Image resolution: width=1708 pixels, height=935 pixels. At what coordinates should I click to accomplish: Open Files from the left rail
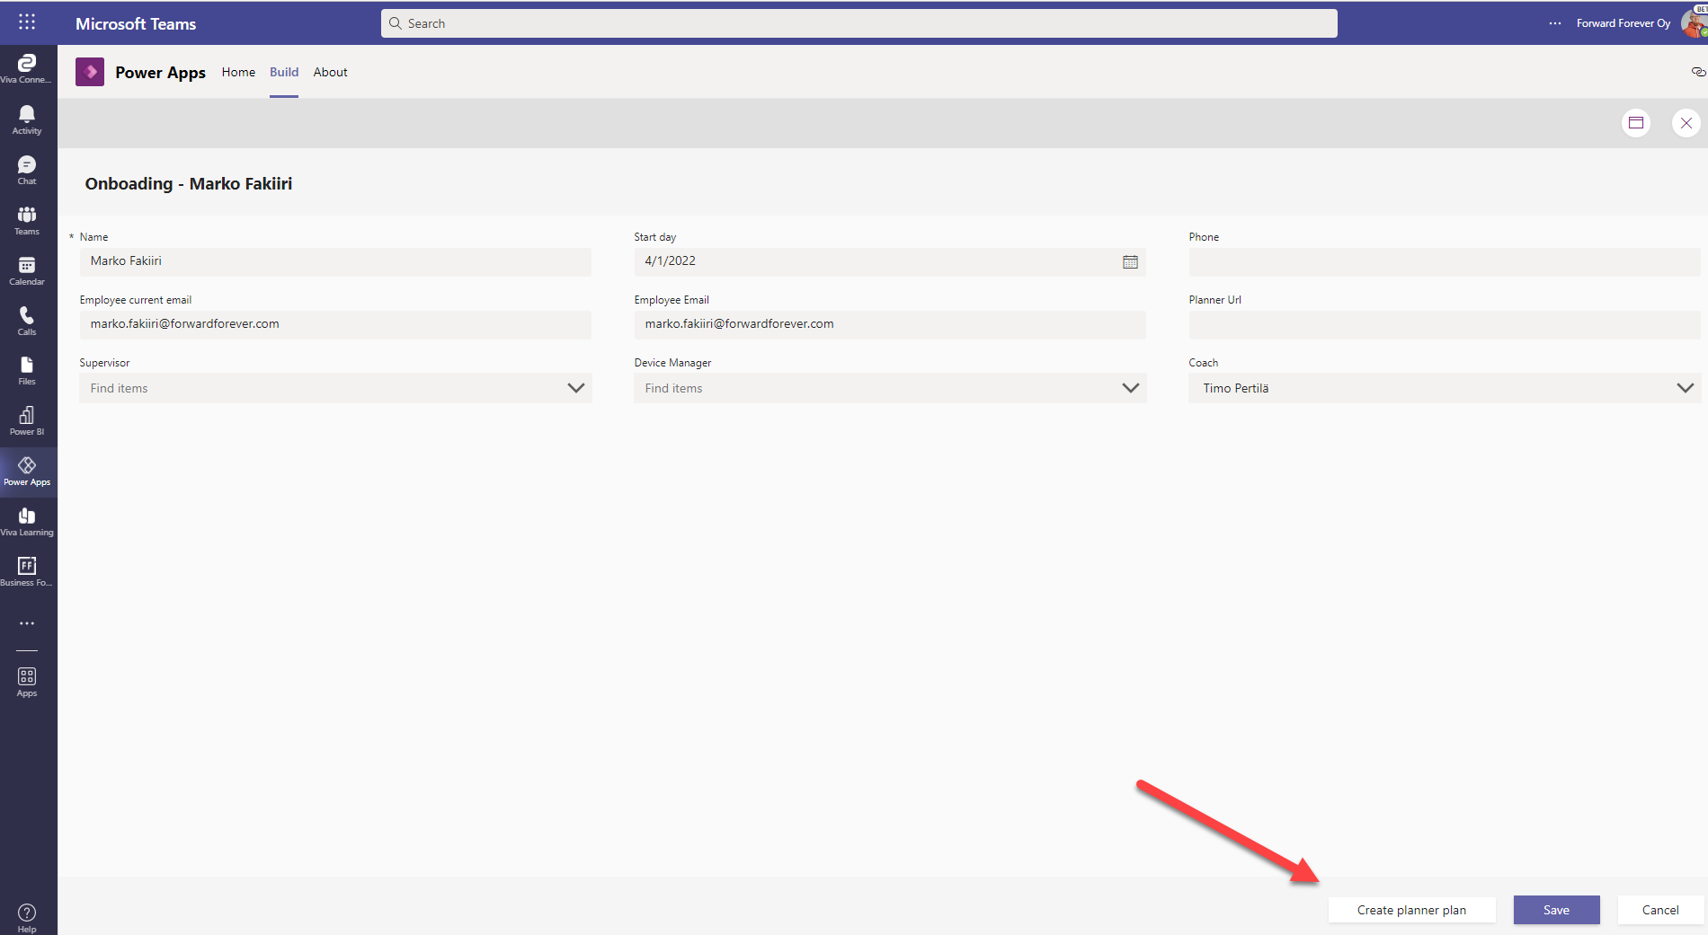[x=27, y=370]
